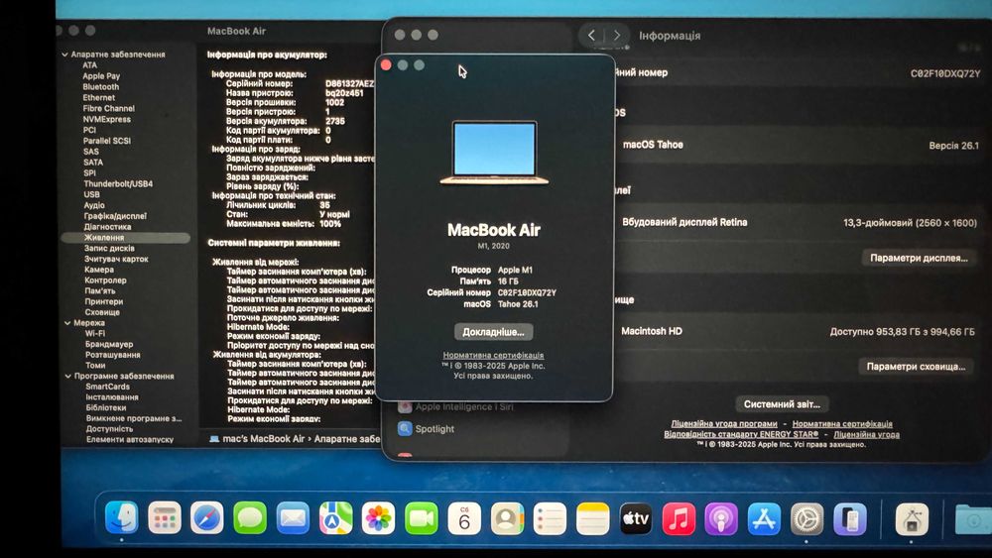Viewport: 992px width, 558px height.
Task: Open Music app in Dock
Action: point(679,518)
